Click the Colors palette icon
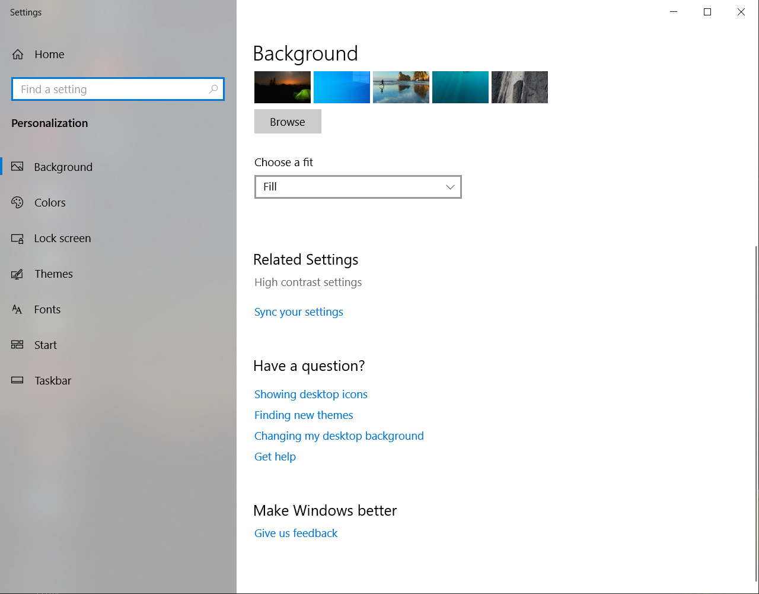 point(17,202)
